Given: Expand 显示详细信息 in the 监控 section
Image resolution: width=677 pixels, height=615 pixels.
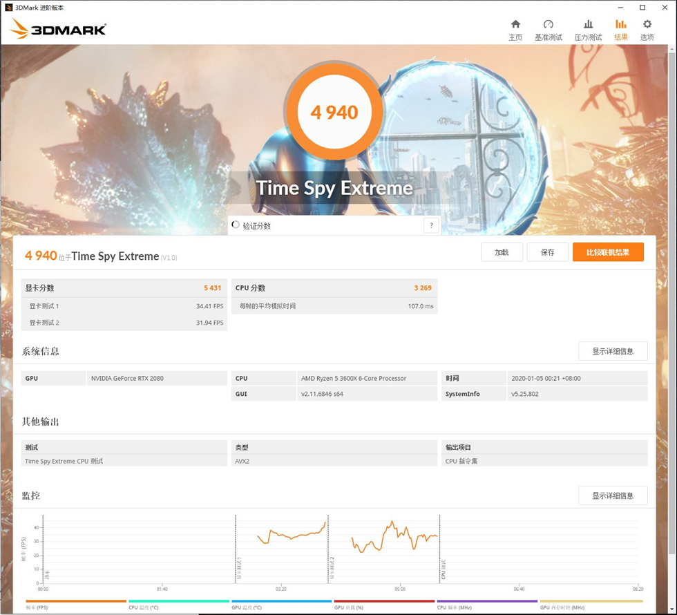Looking at the screenshot, I should [x=613, y=495].
